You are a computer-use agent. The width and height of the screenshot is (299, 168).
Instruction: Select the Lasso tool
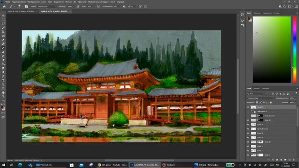(3, 24)
